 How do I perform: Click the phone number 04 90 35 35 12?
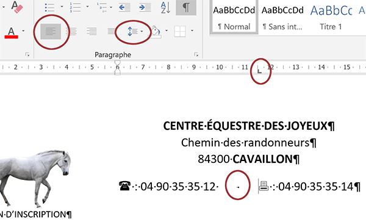click(x=178, y=187)
